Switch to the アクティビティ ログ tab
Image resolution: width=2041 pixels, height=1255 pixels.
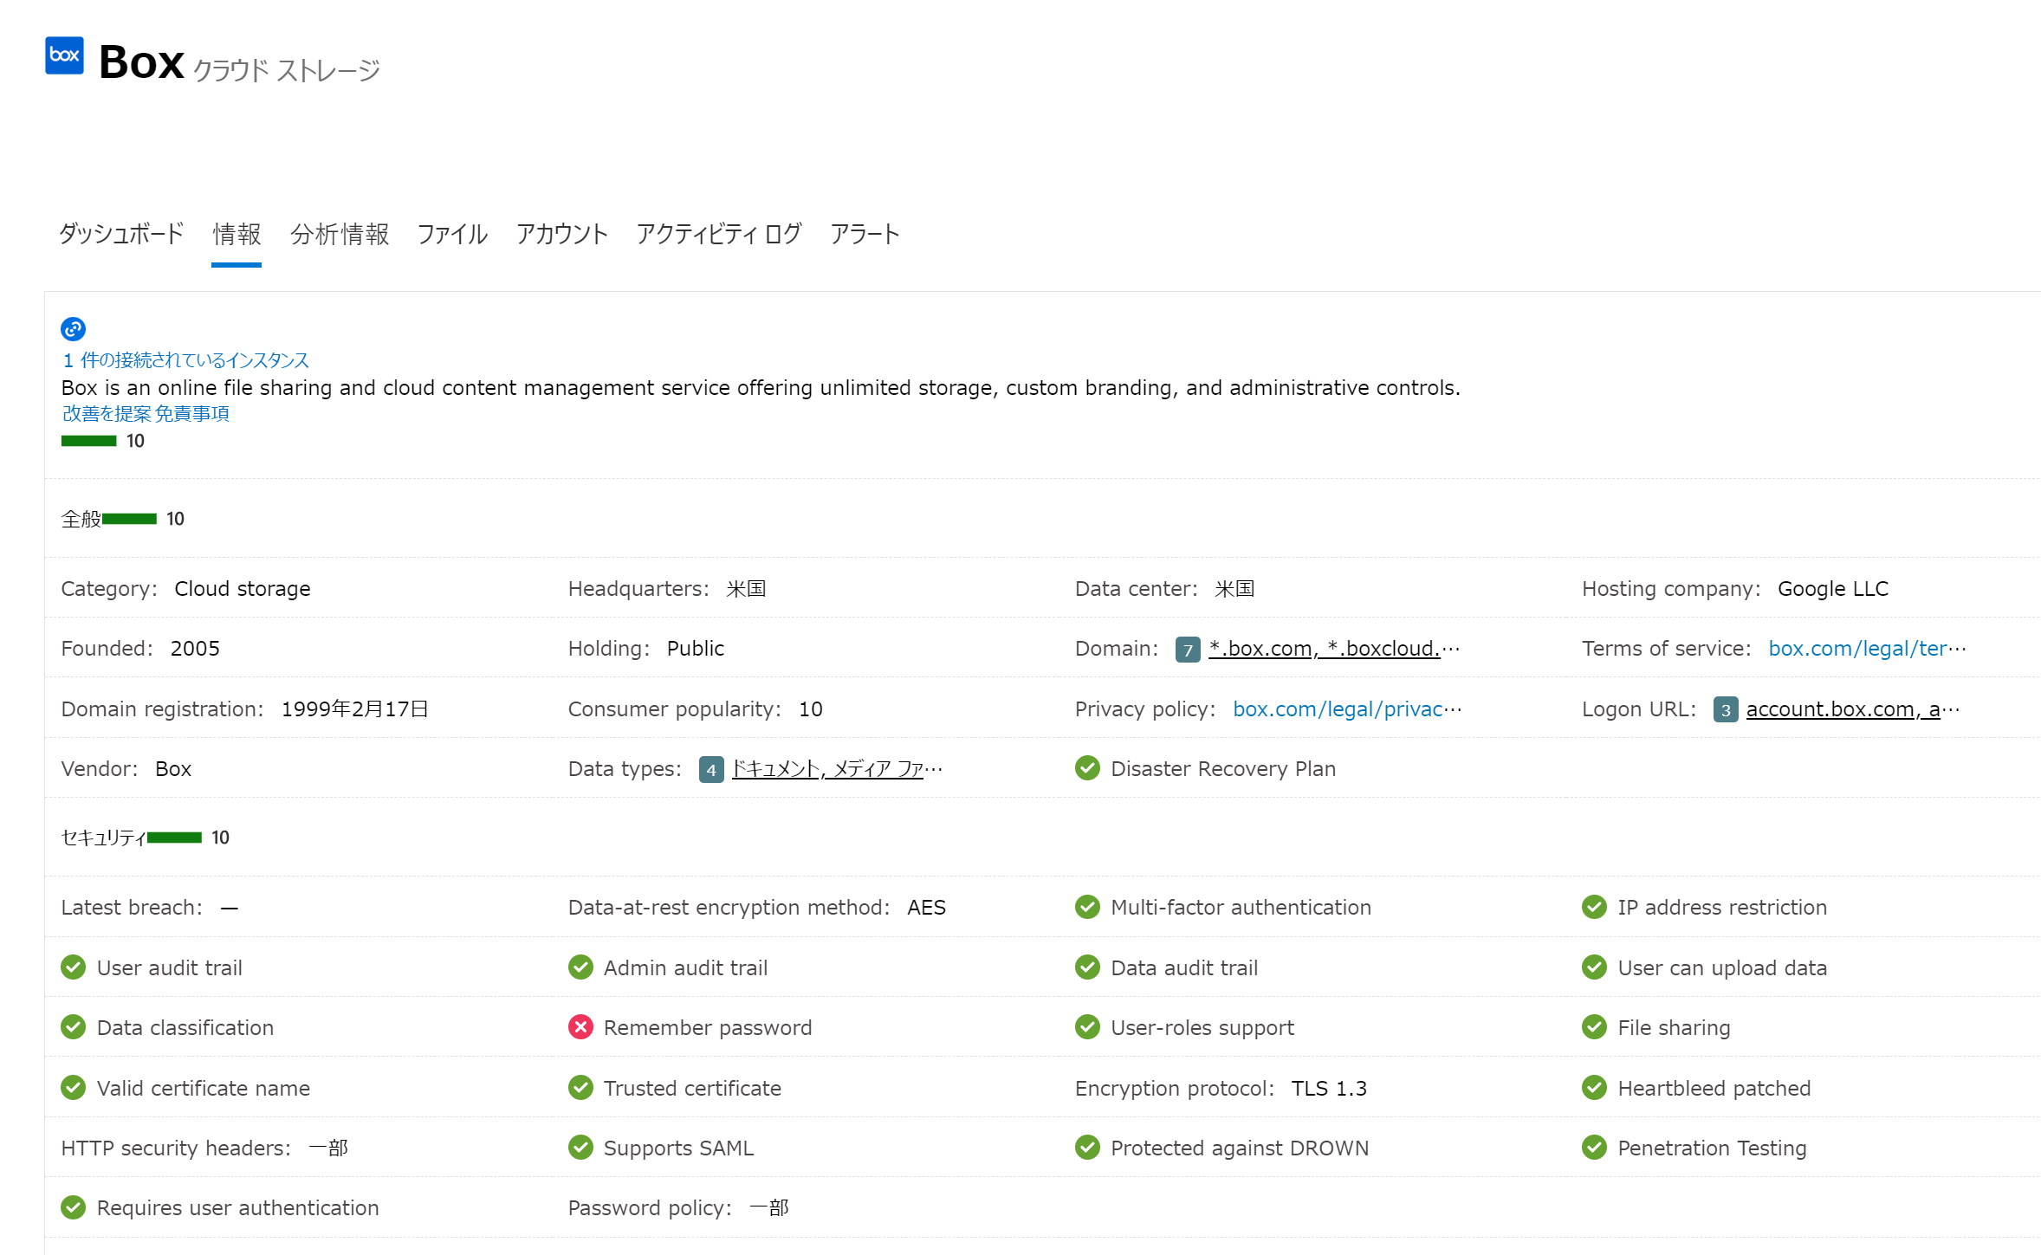[717, 234]
